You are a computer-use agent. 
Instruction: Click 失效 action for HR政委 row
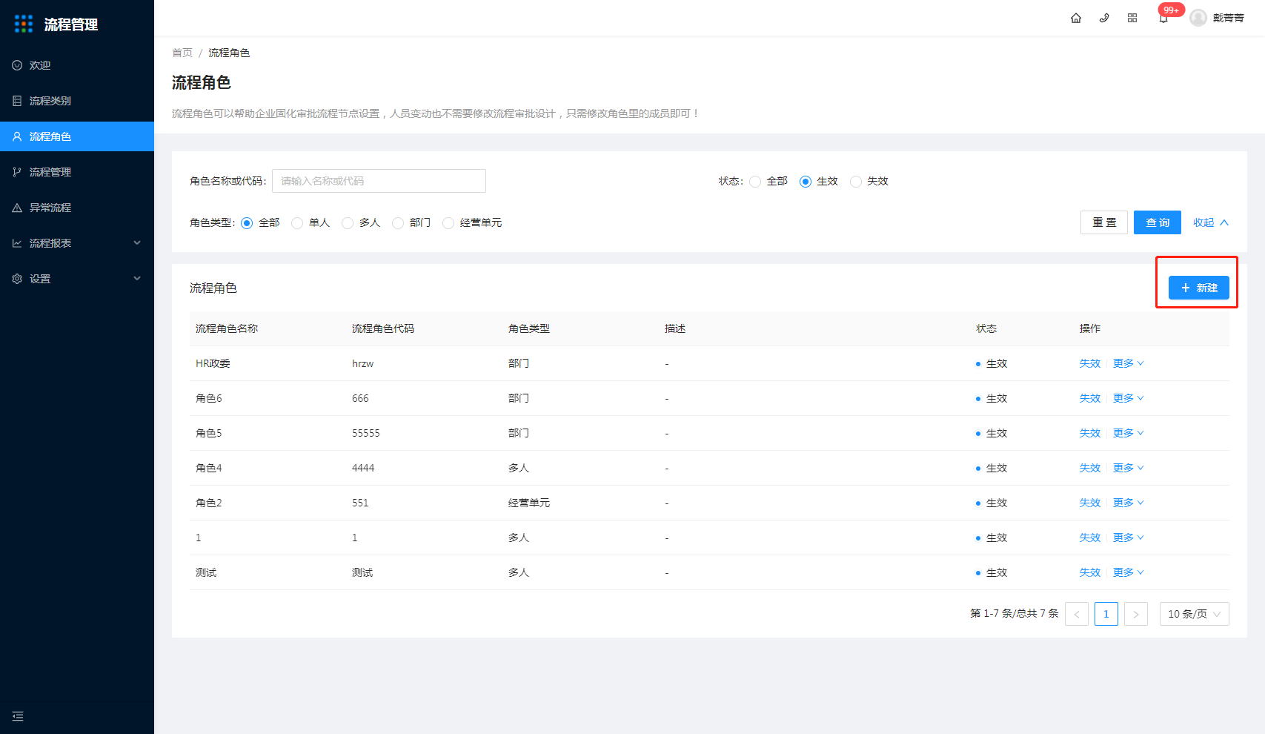[x=1090, y=363]
